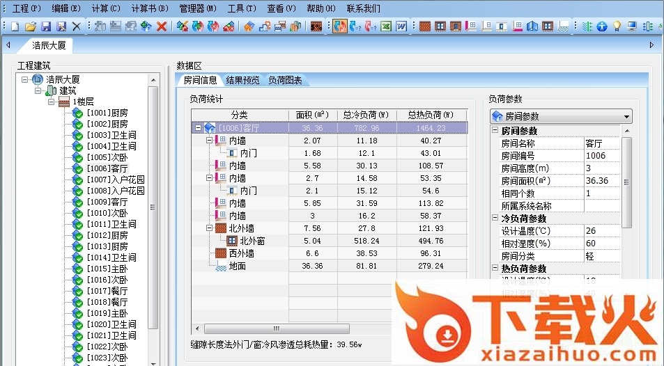Click the Save floppy disk icon
Screen dimensions: 664x366
coord(45,26)
